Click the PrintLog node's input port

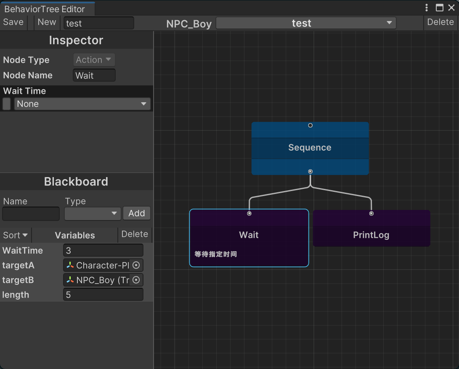(371, 214)
